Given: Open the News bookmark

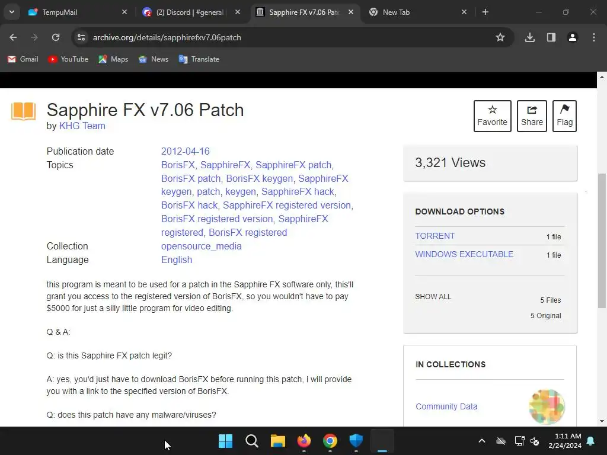Looking at the screenshot, I should click(154, 59).
